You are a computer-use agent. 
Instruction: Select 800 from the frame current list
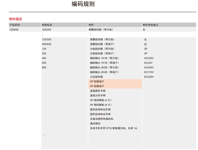(44, 68)
